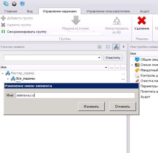Click Общие сведения monitor icon in settings
The width and height of the screenshot is (158, 153).
pos(137,59)
